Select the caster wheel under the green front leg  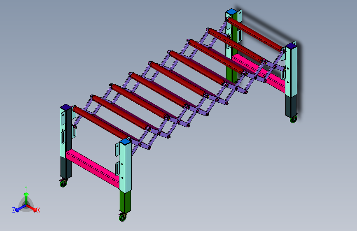click(122, 217)
